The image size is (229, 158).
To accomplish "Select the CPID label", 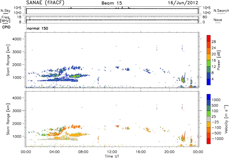I will (x=6, y=27).
